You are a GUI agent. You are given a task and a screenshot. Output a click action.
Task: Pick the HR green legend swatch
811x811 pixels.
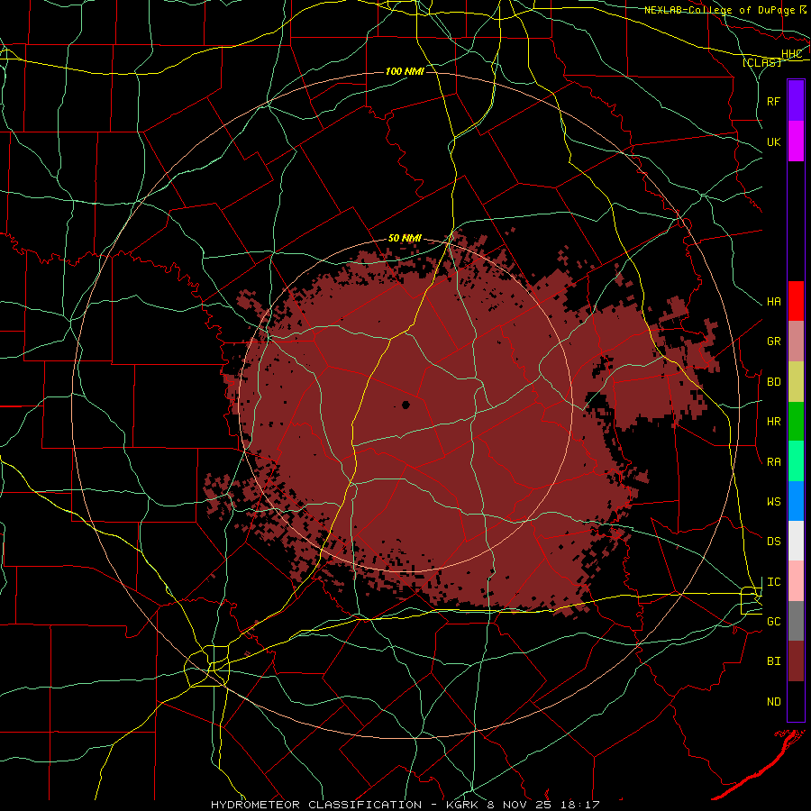click(x=796, y=421)
